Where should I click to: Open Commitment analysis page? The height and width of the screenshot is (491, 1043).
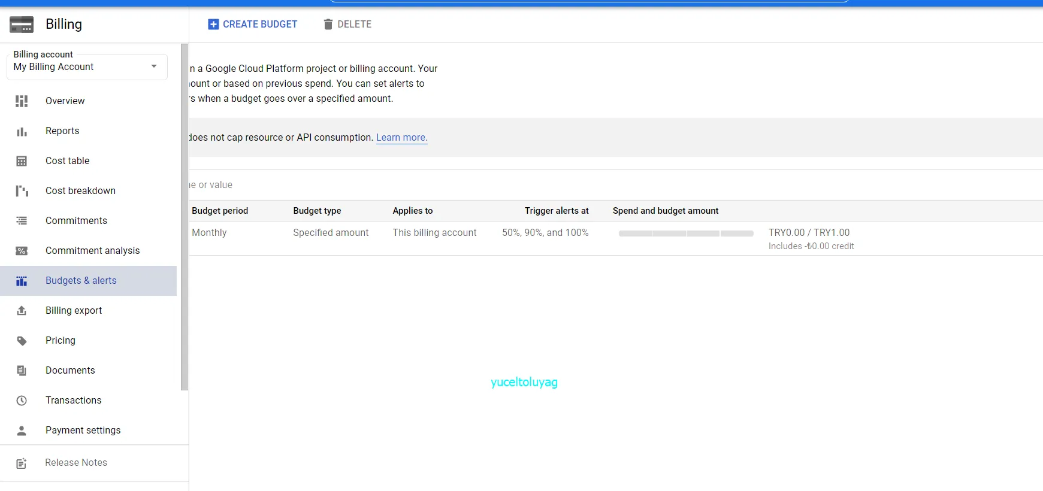[x=88, y=251]
